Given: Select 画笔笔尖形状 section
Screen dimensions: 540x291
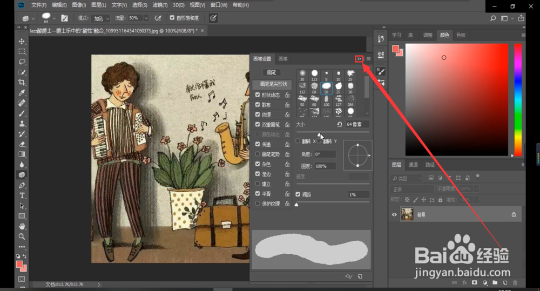Looking at the screenshot, I should pyautogui.click(x=272, y=84).
